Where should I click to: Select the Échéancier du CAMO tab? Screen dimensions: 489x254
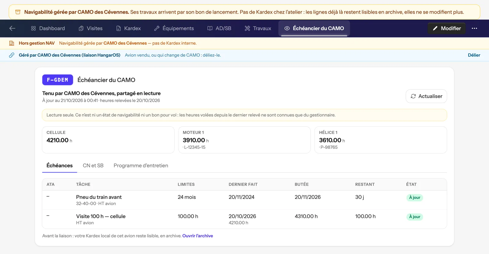pos(314,28)
